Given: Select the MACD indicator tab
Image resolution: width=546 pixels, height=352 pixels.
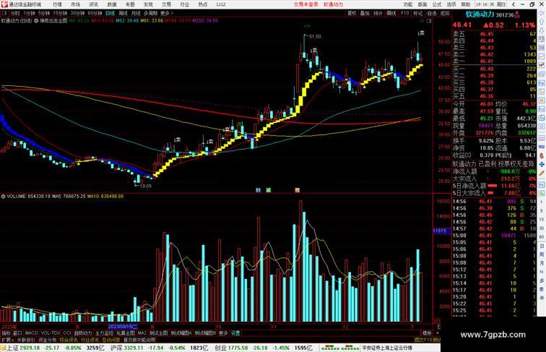Looking at the screenshot, I should tap(32, 333).
